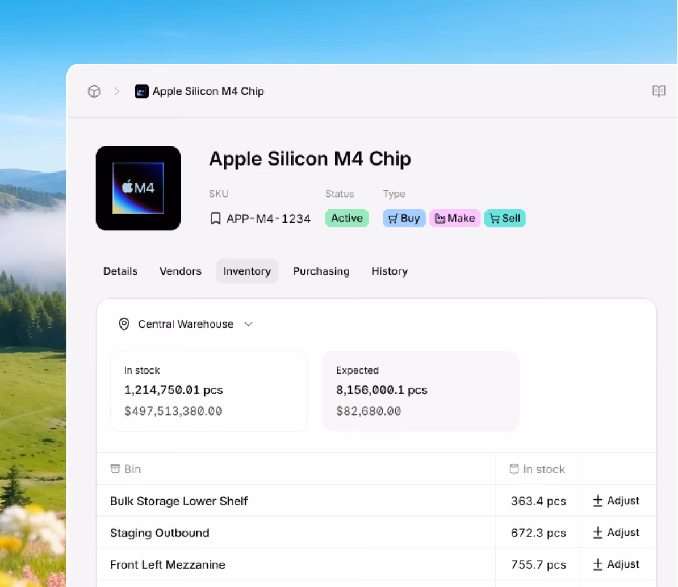Open the Purchasing tab
This screenshot has width=678, height=587.
321,271
